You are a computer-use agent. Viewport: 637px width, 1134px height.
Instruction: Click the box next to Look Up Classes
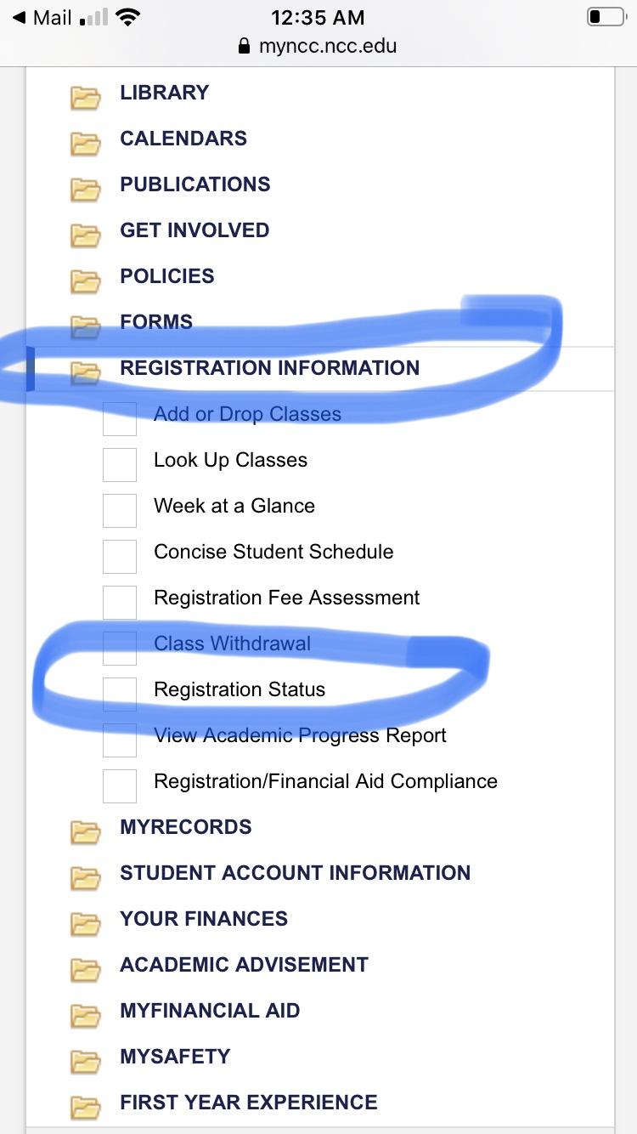[x=120, y=465]
